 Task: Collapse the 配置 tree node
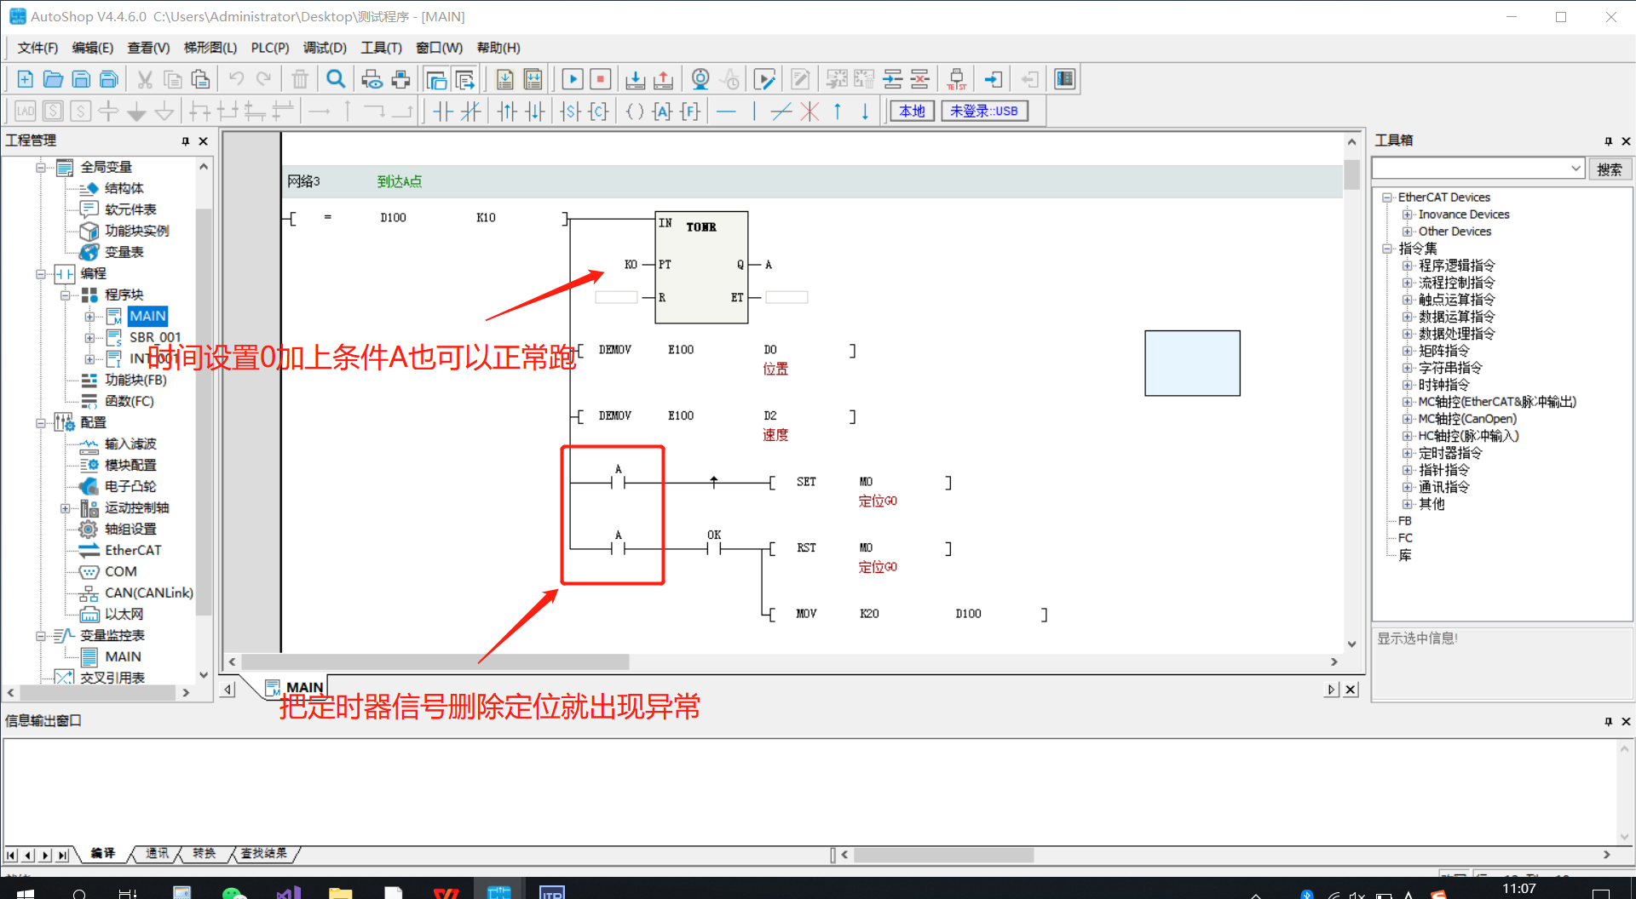[x=40, y=423]
